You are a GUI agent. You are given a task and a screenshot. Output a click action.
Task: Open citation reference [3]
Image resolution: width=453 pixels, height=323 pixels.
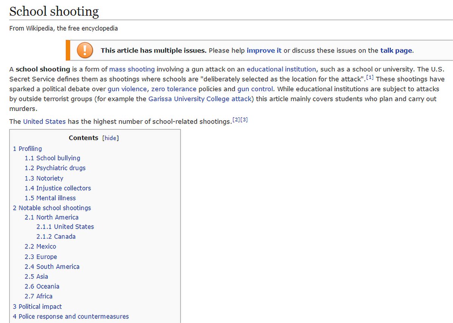point(244,120)
